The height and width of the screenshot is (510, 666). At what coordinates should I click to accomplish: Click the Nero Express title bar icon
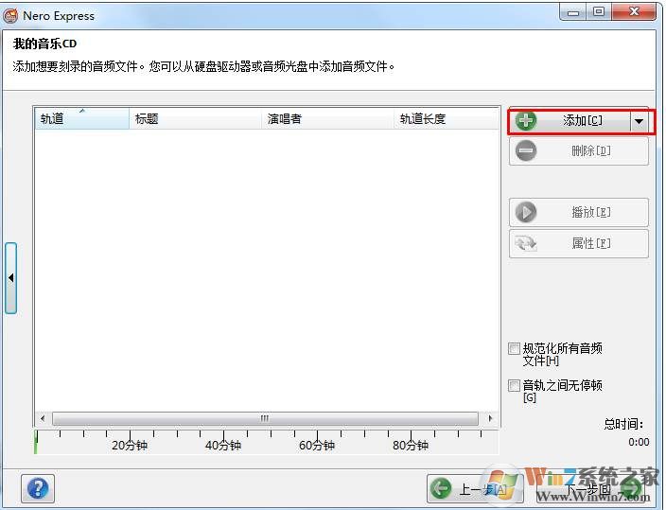[10, 16]
